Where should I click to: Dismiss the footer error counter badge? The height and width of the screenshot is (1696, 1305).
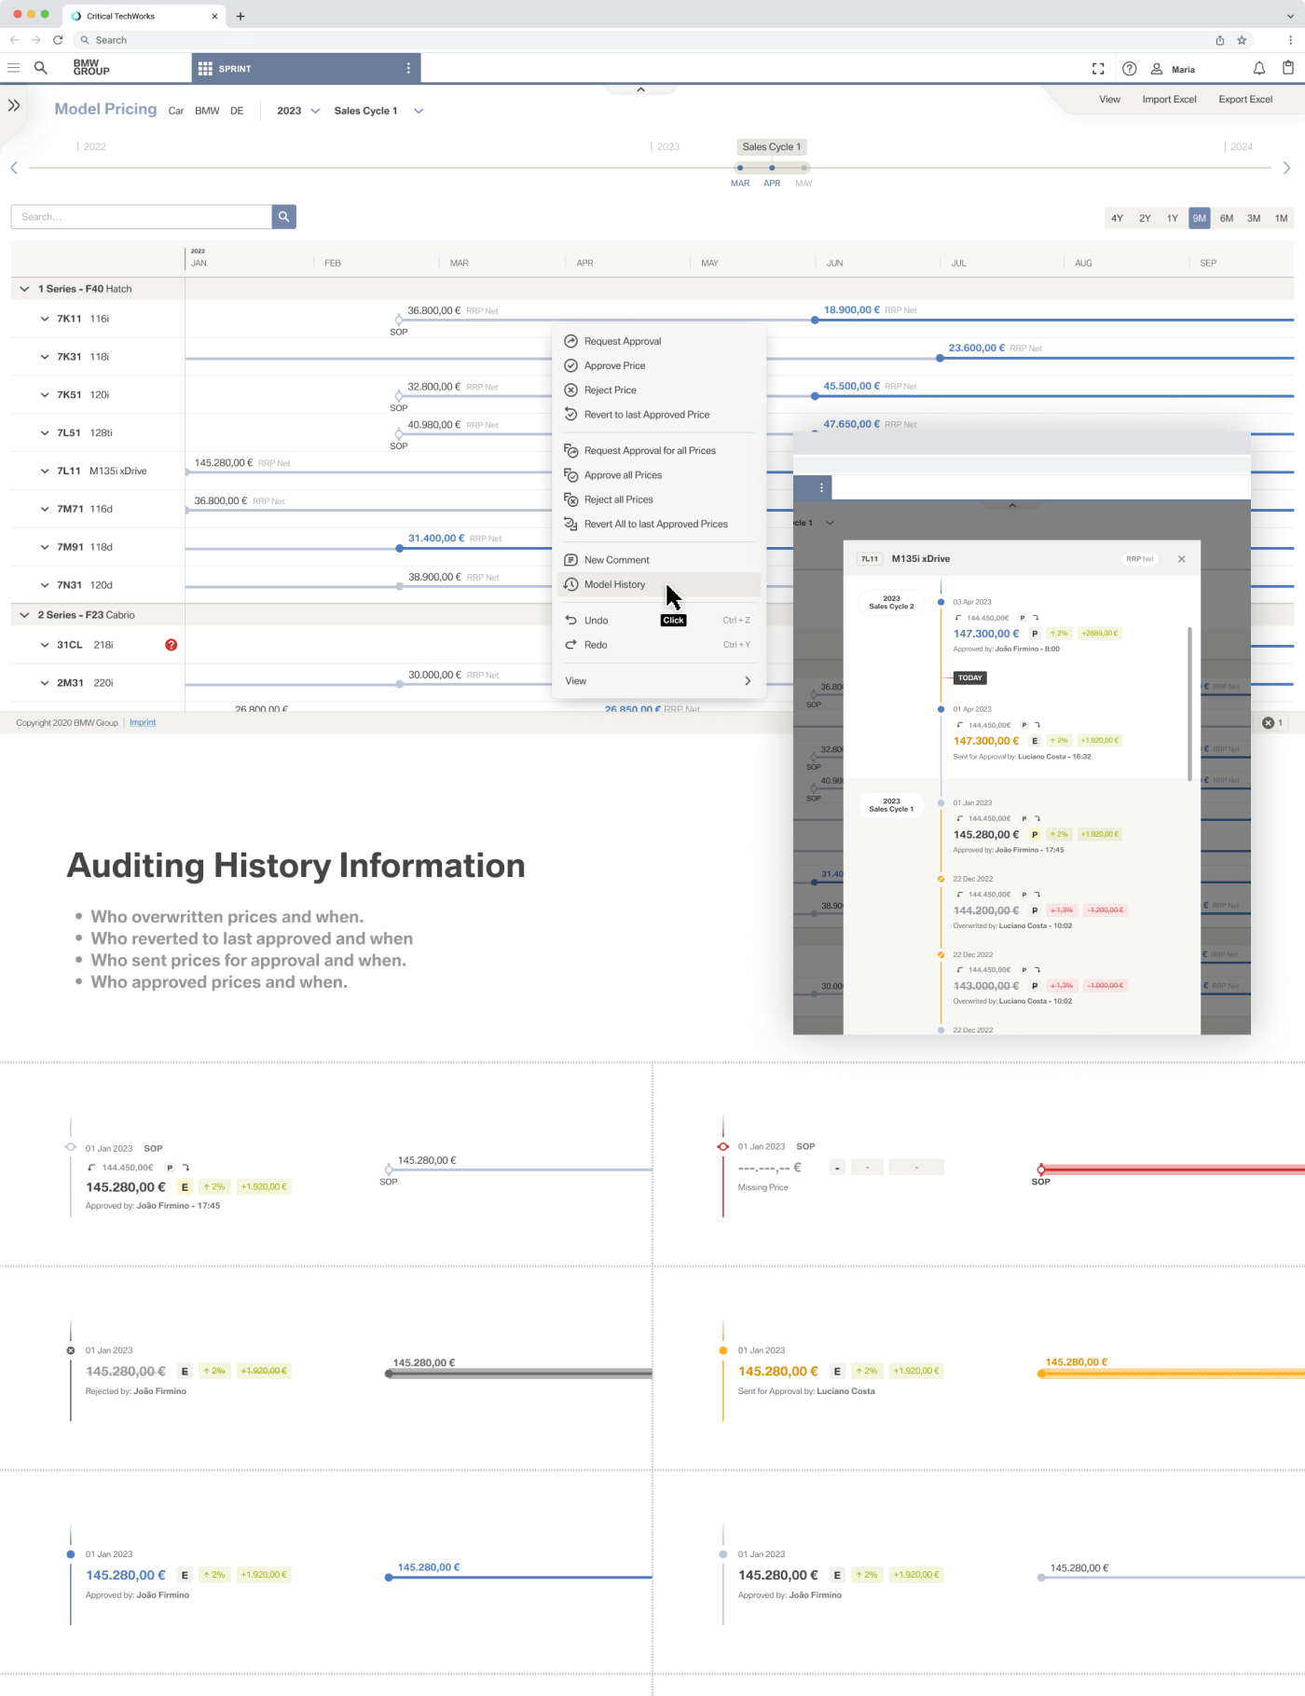coord(1272,723)
